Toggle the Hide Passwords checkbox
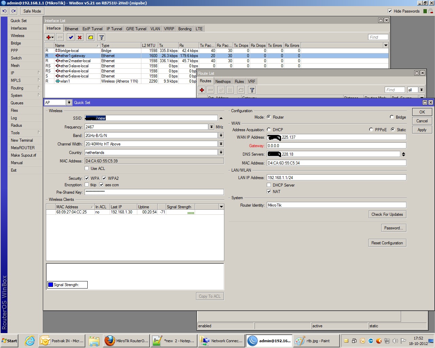 390,11
